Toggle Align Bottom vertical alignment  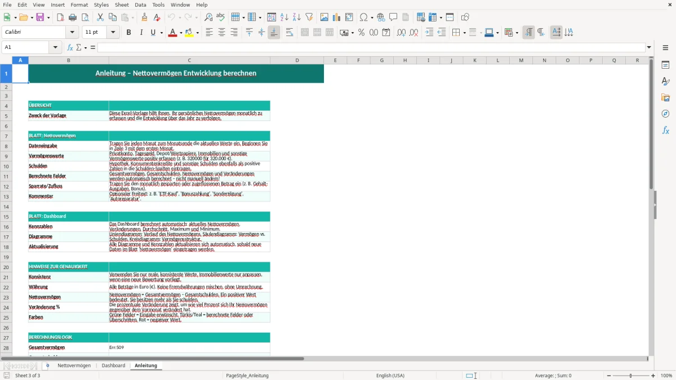(274, 33)
